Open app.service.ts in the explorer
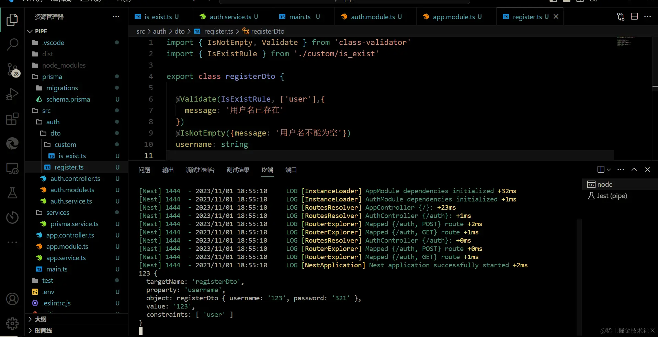 (77, 258)
